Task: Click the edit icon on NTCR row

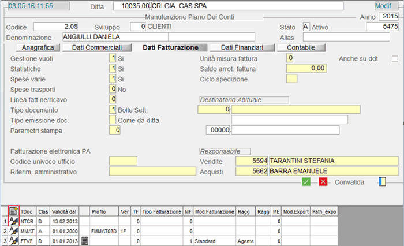Action: pos(14,221)
